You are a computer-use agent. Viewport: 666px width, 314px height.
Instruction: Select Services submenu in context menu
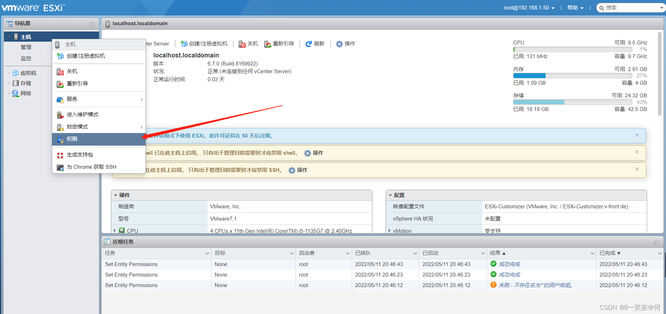99,99
